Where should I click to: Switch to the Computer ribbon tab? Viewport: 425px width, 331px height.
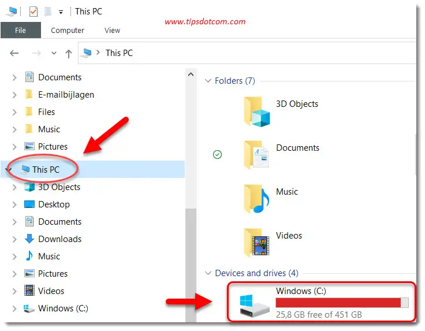pos(68,31)
